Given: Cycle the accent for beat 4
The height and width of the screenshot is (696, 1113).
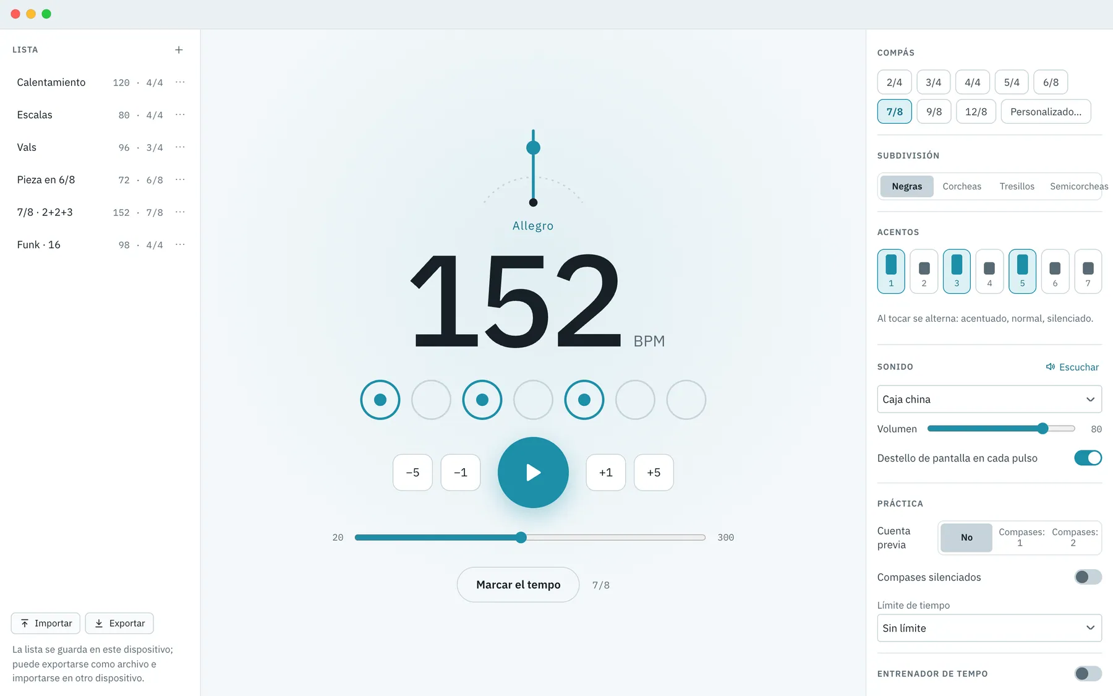Looking at the screenshot, I should pyautogui.click(x=989, y=271).
